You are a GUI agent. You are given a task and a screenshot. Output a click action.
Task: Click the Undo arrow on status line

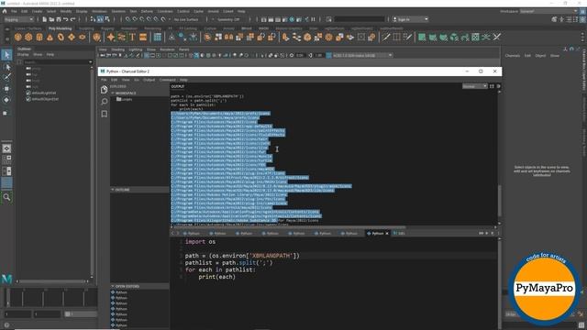[65, 19]
